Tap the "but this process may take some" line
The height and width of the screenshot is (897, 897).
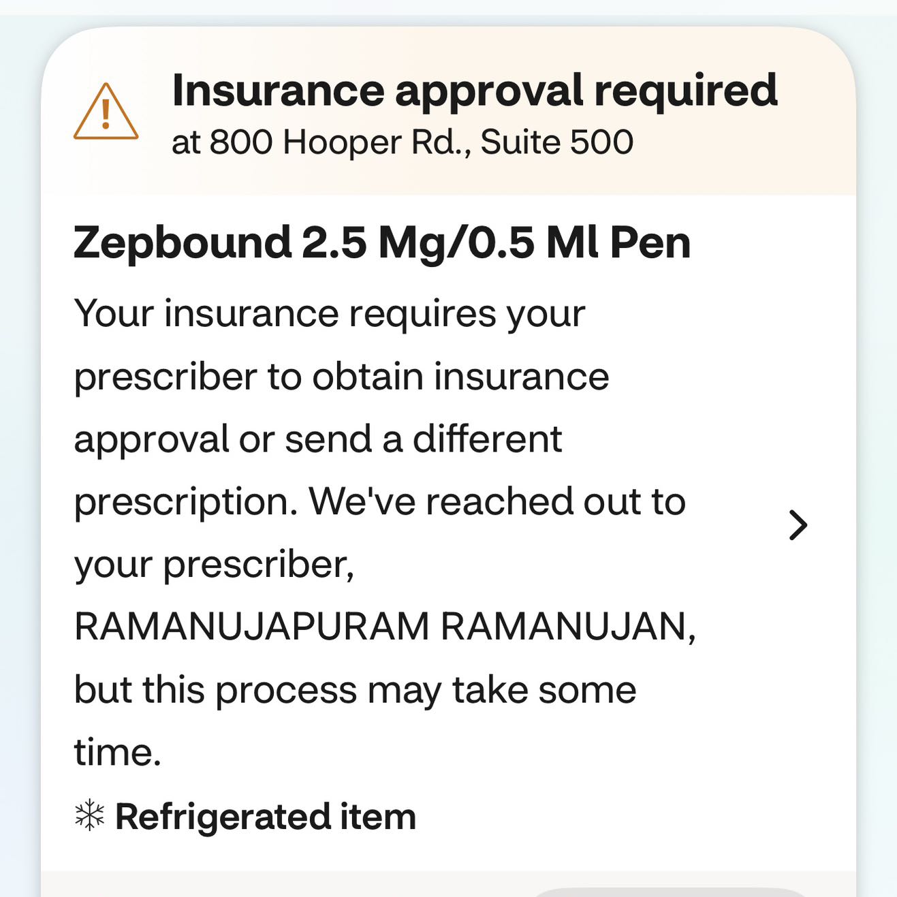354,689
